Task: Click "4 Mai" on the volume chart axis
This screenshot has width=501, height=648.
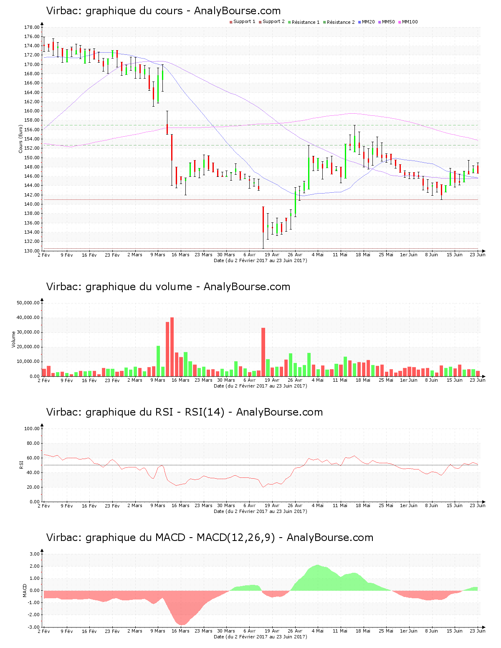Action: 318,380
